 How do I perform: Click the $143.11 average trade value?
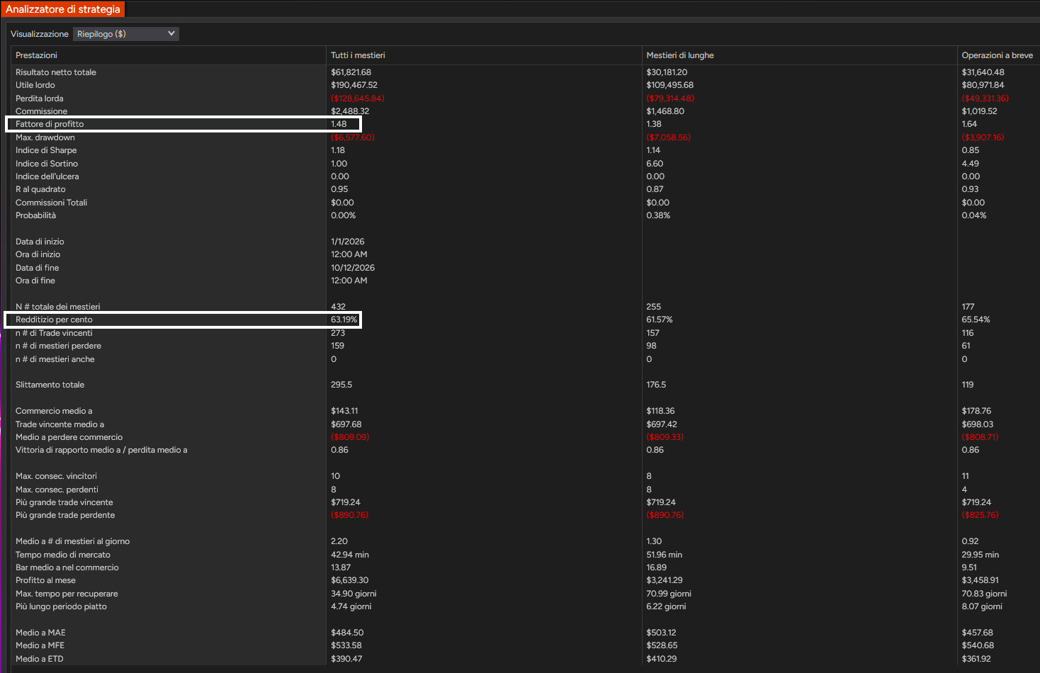click(x=344, y=411)
